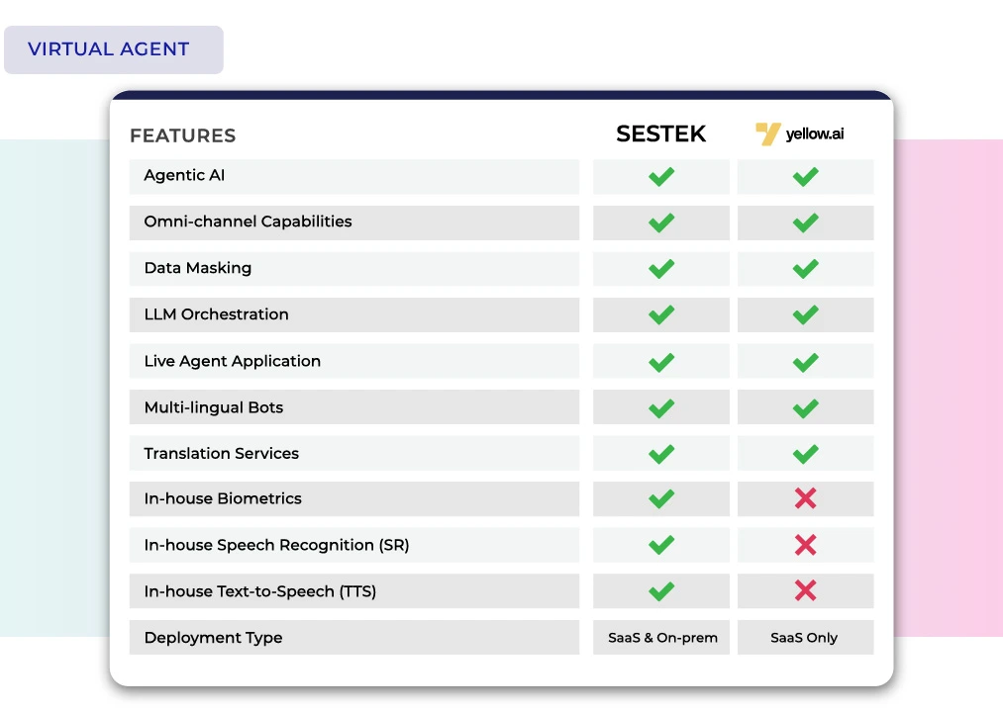Select the In-house Biometrics row label

[x=223, y=498]
